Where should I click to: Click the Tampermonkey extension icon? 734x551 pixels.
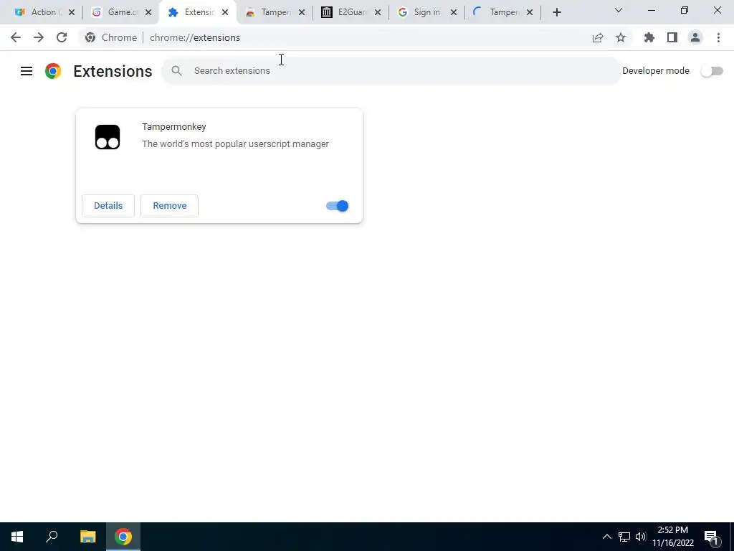click(108, 137)
